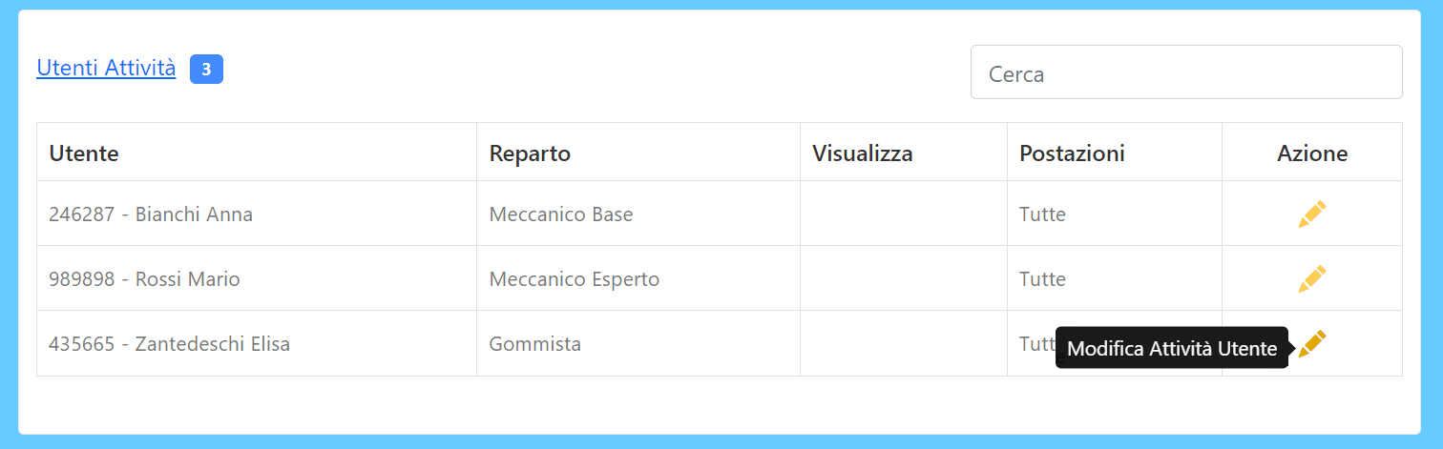Viewport: 1443px width, 449px height.
Task: Click the Modifica Attività Utente tooltip
Action: pyautogui.click(x=1172, y=348)
